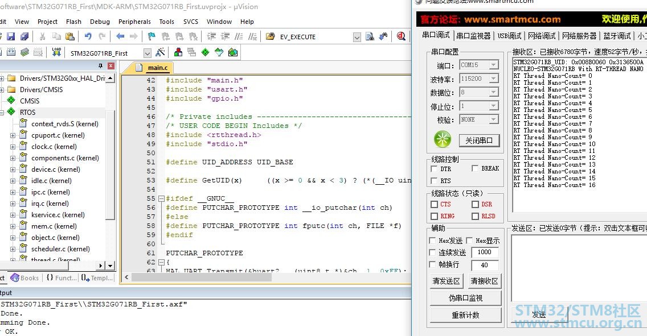Image resolution: width=647 pixels, height=336 pixels.
Task: Check the Hex发送 option
Action: pos(433,240)
